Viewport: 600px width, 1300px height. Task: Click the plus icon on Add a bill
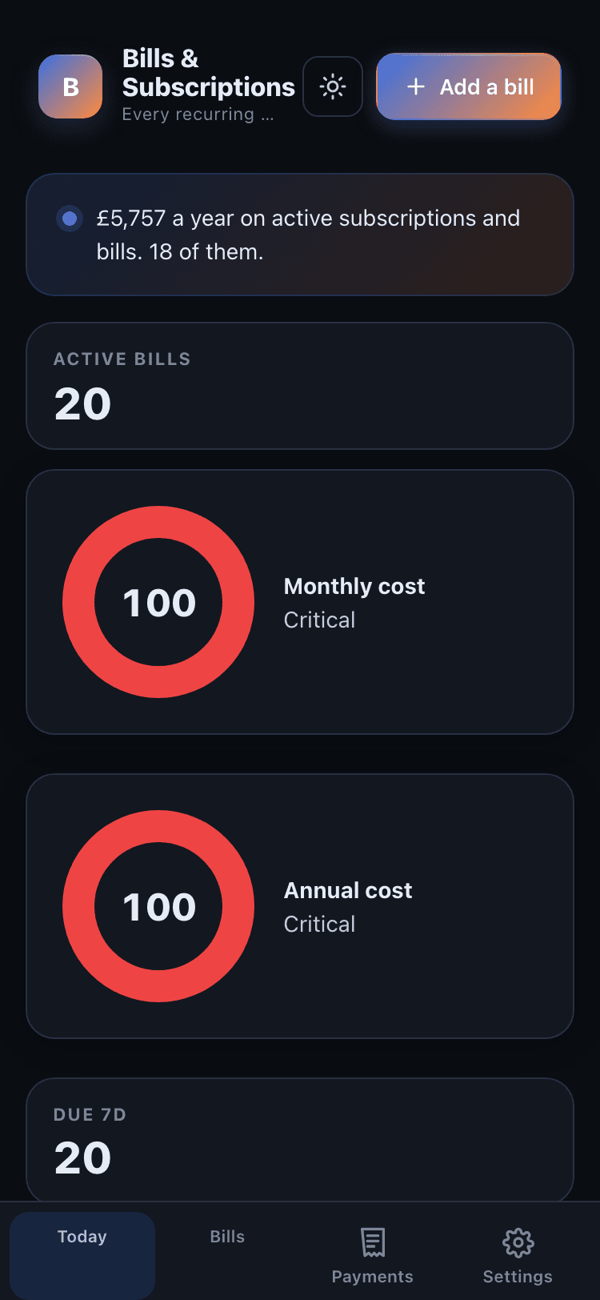(x=416, y=86)
